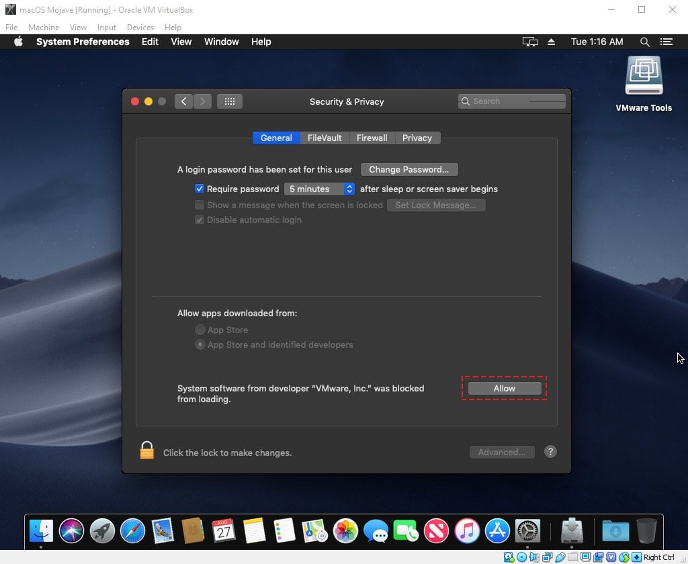Close the Security & Privacy window
Viewport: 688px width, 564px height.
135,101
